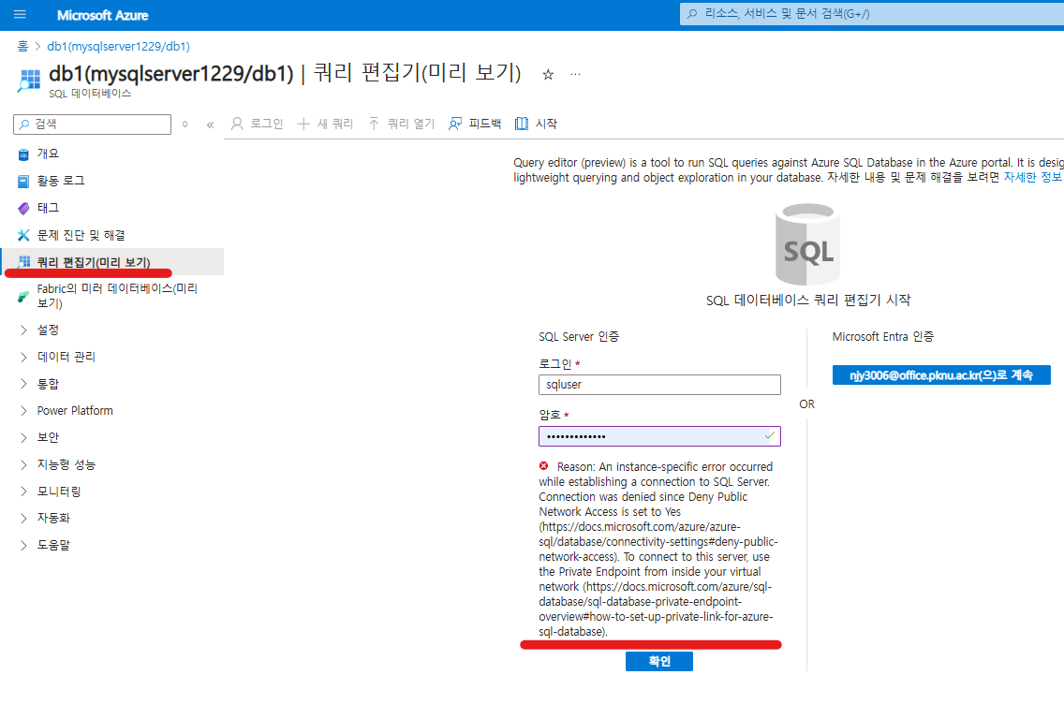Click the 태그 tag icon

23,208
